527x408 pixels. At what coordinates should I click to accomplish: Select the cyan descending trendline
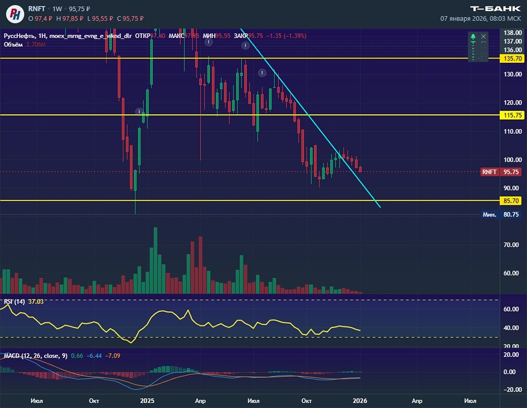point(310,118)
